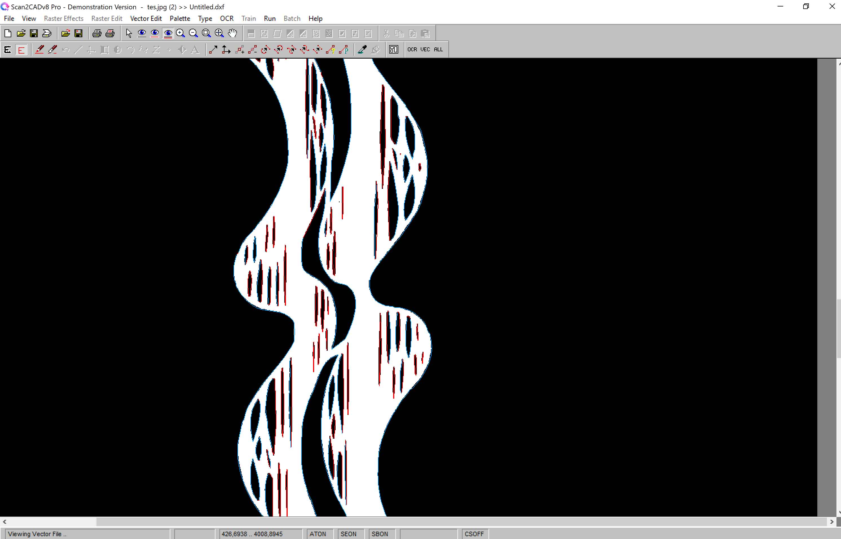Choose the add node plus tool
Image resolution: width=841 pixels, height=539 pixels.
[x=239, y=49]
